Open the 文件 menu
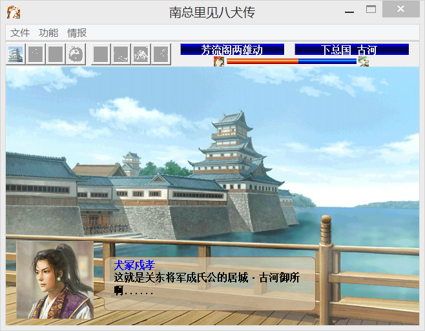This screenshot has height=331, width=425. [x=20, y=33]
